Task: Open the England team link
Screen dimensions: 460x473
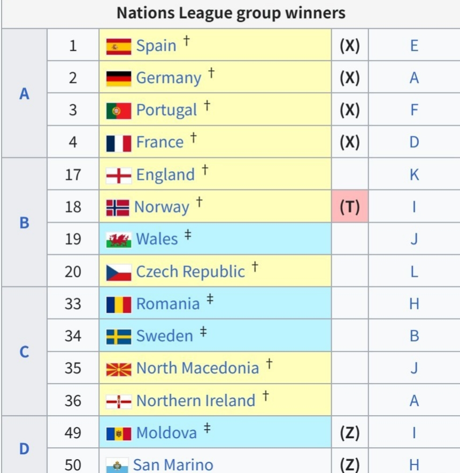Action: 165,175
